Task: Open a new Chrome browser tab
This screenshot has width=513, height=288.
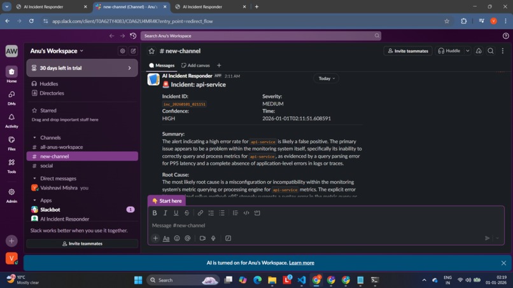Action: 256,6
